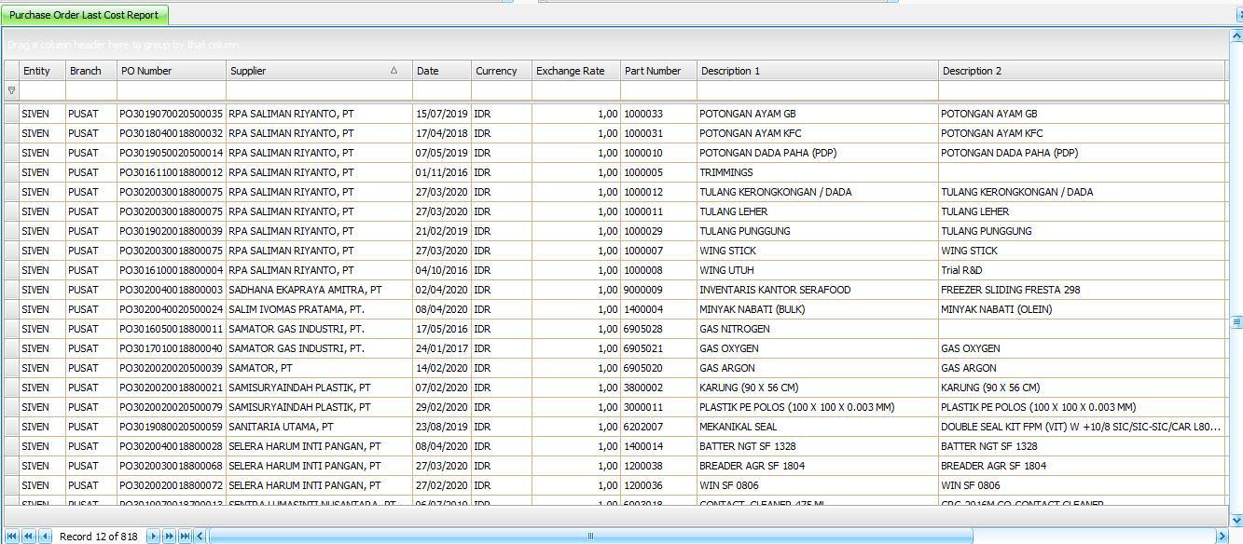The width and height of the screenshot is (1243, 544).
Task: Sort by the PO Number column header
Action: 172,71
